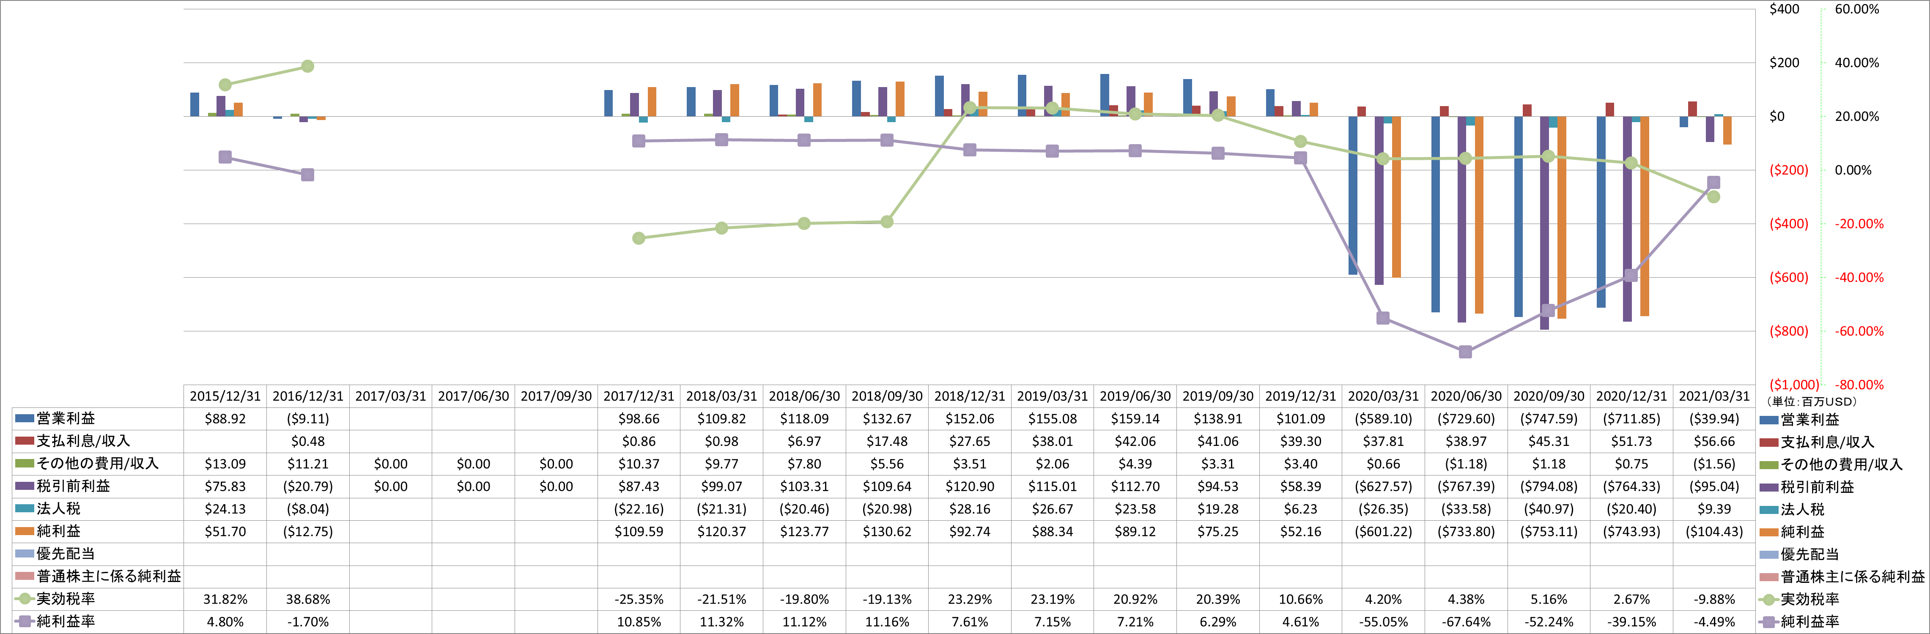Image resolution: width=1930 pixels, height=634 pixels.
Task: Select the 営業利益 value $159.14
Action: click(1135, 419)
